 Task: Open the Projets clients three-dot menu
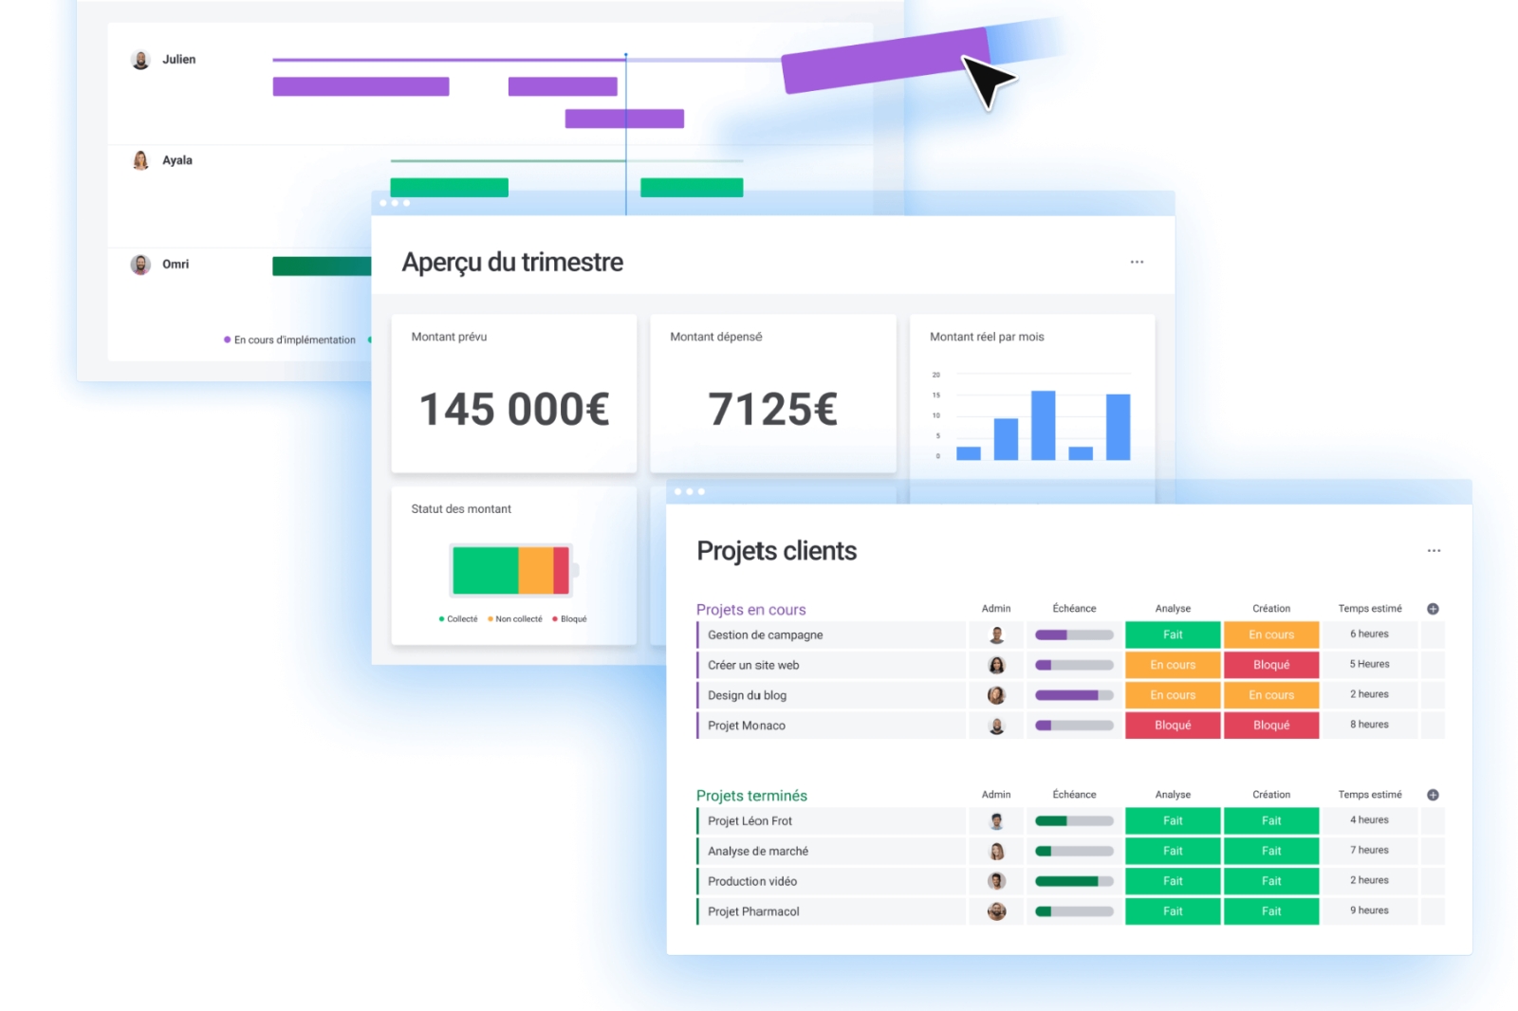tap(1433, 551)
